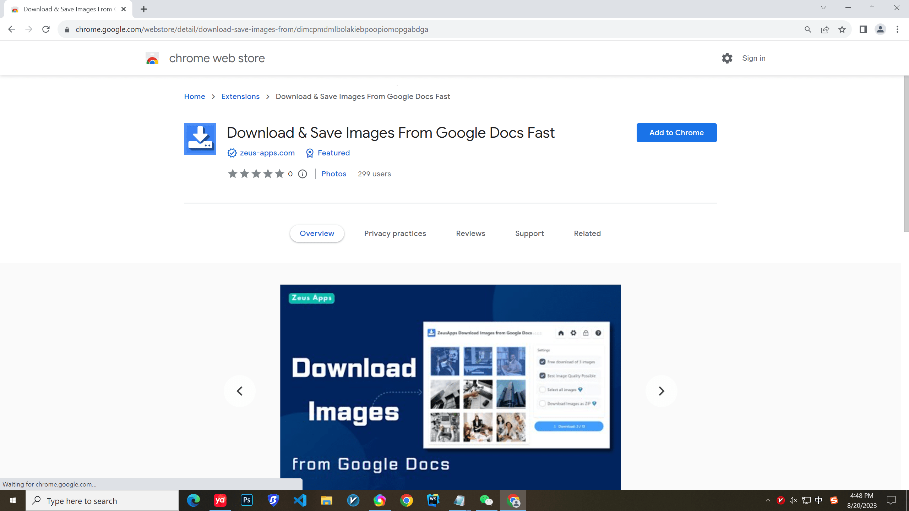The width and height of the screenshot is (909, 511).
Task: Click the star rating row
Action: [256, 174]
